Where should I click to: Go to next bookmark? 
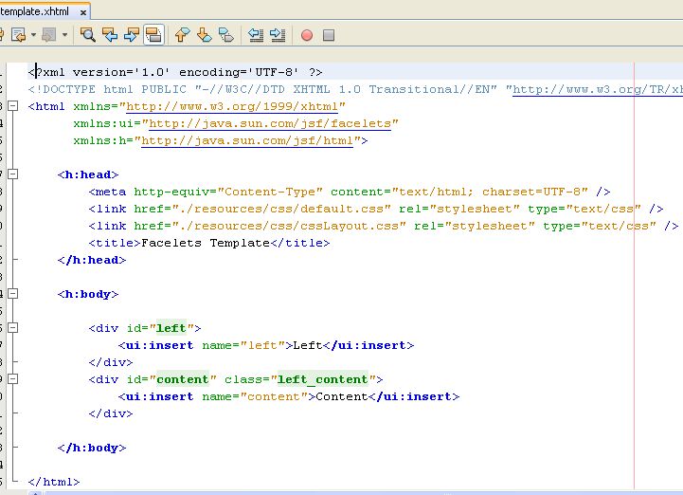[x=204, y=34]
